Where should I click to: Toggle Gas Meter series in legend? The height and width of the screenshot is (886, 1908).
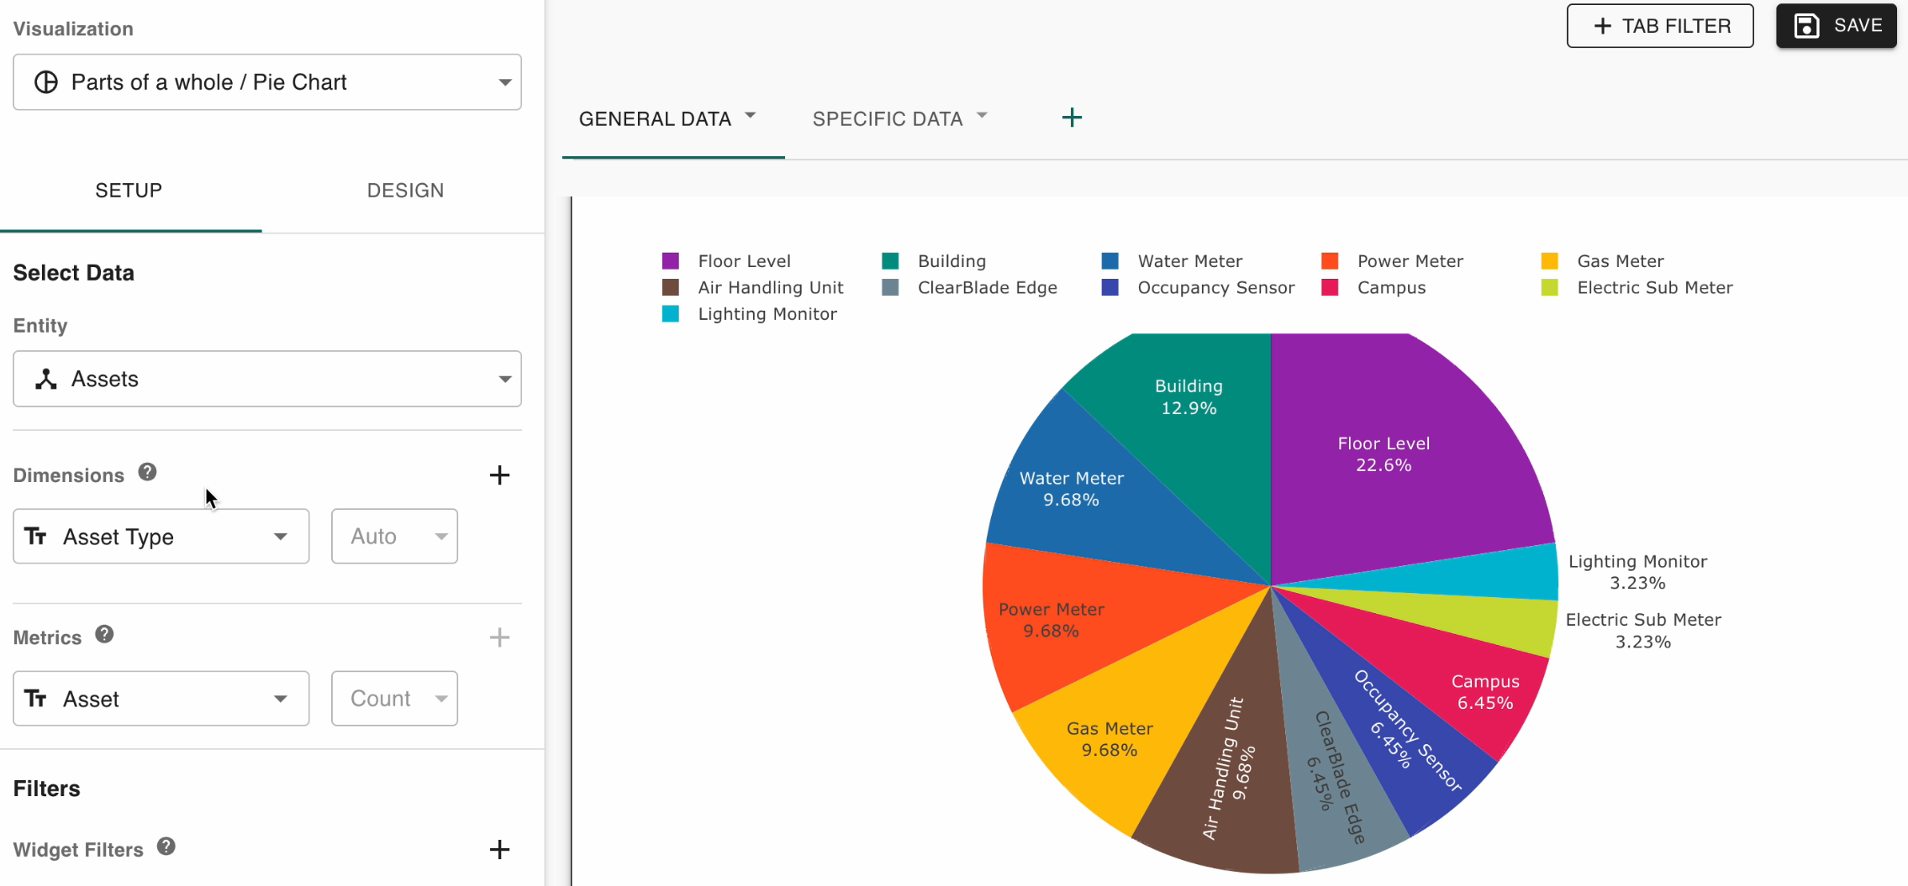(x=1619, y=261)
